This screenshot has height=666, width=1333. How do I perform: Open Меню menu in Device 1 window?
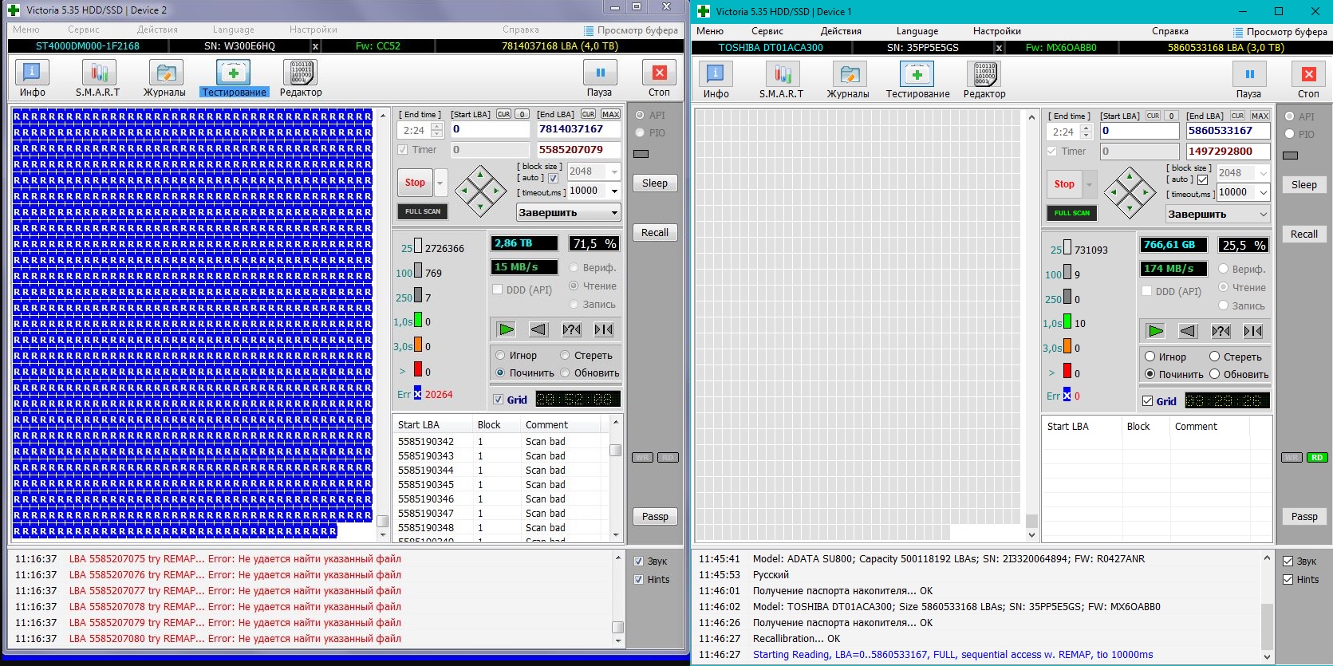pos(709,31)
